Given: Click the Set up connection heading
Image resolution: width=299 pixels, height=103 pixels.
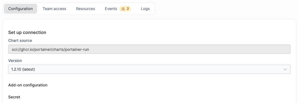Looking at the screenshot, I should click(x=27, y=32).
